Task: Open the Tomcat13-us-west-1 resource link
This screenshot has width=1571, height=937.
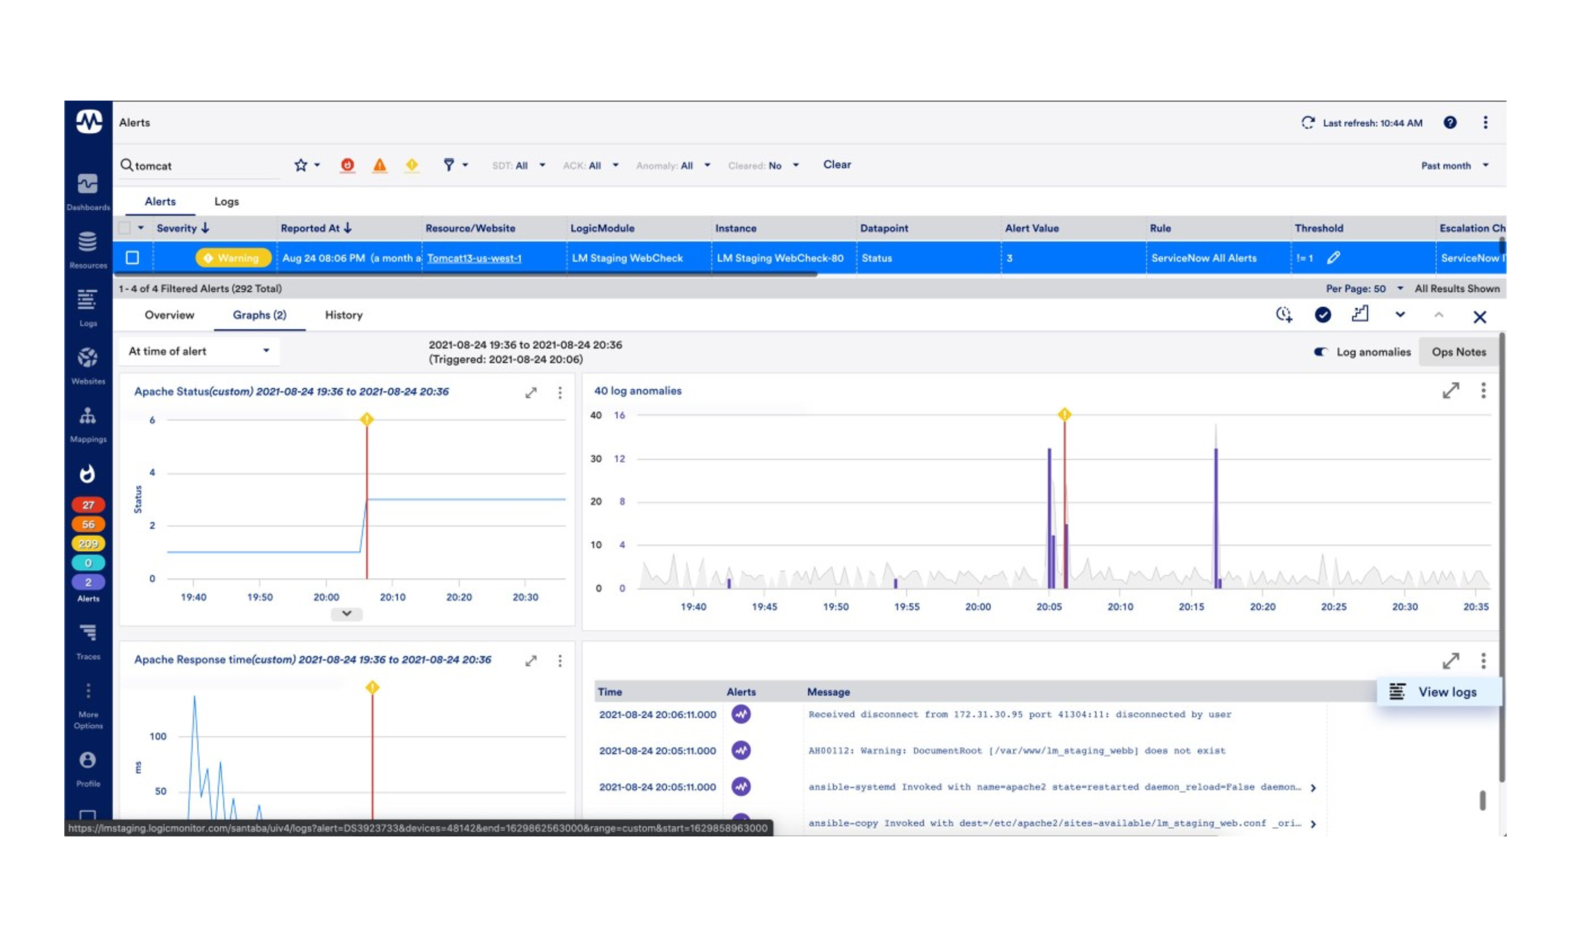Action: tap(474, 258)
